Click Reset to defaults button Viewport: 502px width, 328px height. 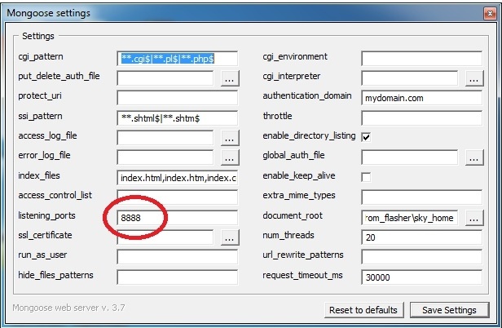pyautogui.click(x=363, y=310)
